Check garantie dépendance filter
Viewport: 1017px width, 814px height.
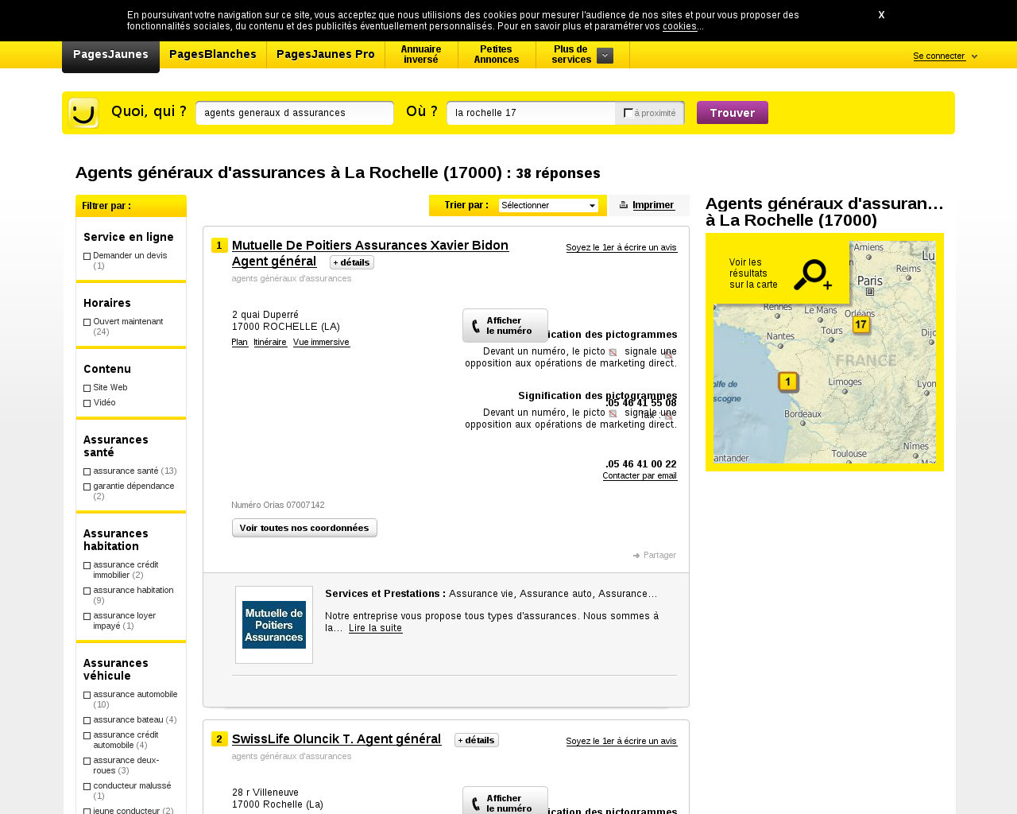pyautogui.click(x=87, y=487)
